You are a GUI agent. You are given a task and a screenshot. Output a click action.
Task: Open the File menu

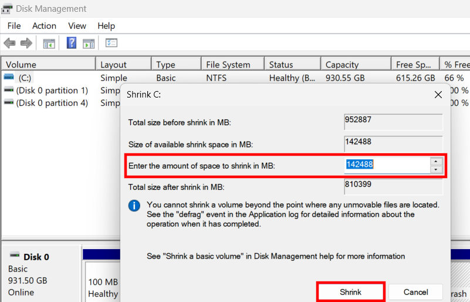tap(14, 26)
